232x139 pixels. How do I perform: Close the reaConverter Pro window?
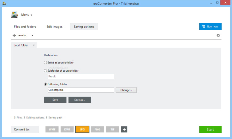click(225, 3)
